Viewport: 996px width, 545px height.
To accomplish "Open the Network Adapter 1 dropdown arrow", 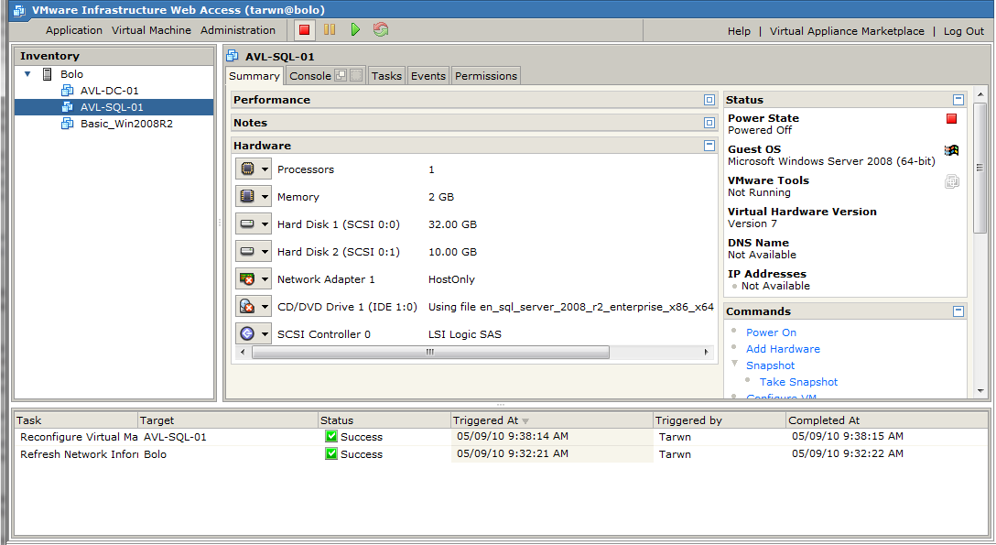I will pyautogui.click(x=265, y=279).
